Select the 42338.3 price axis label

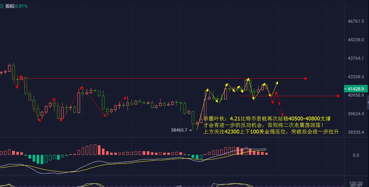pos(356,77)
